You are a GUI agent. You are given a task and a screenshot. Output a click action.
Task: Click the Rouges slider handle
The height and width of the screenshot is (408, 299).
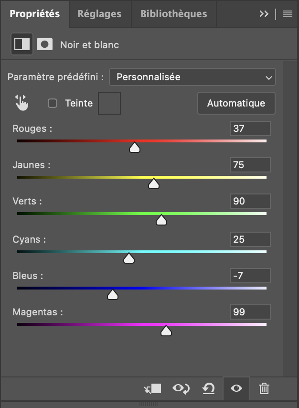click(135, 148)
